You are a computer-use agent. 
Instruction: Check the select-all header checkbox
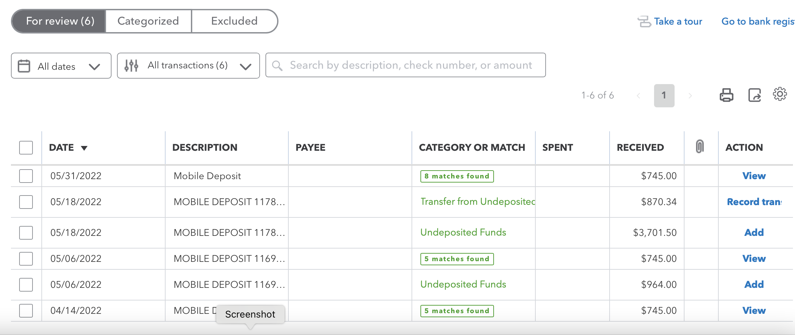tap(26, 148)
